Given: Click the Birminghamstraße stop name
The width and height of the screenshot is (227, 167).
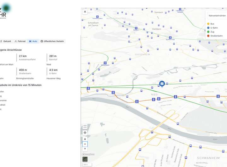Looking at the screenshot, I should click(x=25, y=78).
